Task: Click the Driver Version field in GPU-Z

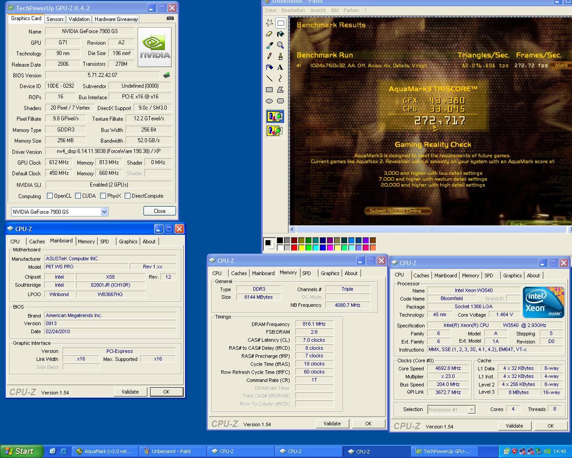Action: point(109,152)
